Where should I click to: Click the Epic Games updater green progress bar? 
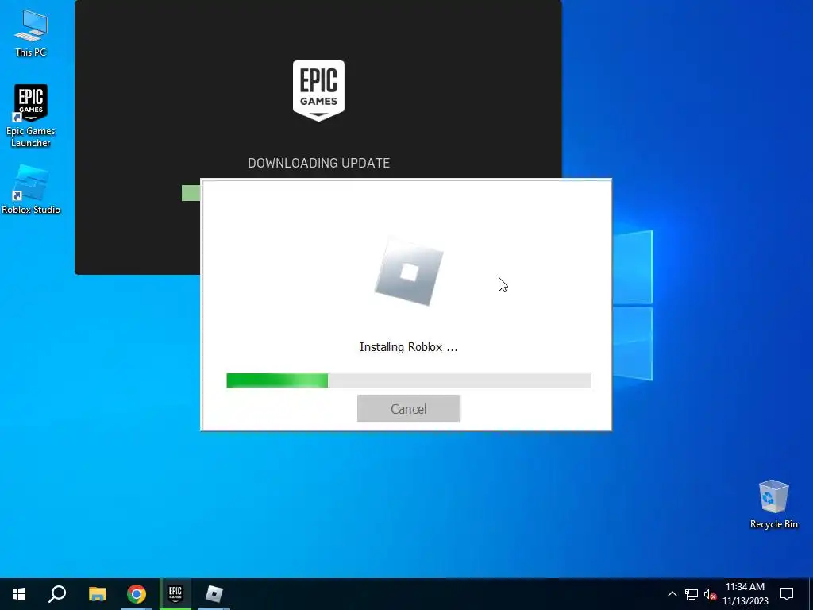click(191, 193)
